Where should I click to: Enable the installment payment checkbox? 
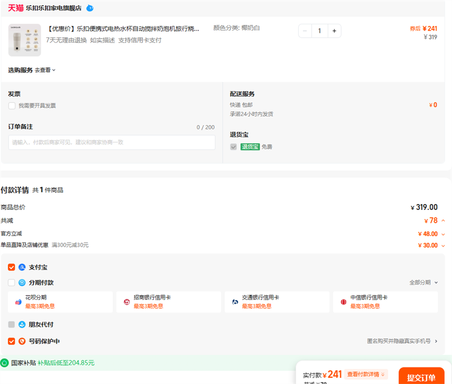tap(11, 282)
